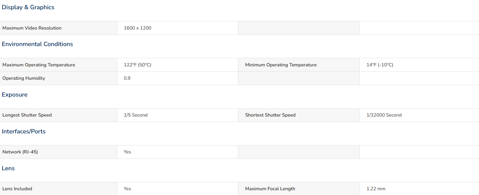Click the Lens section heading
Image resolution: width=479 pixels, height=195 pixels.
[x=8, y=168]
